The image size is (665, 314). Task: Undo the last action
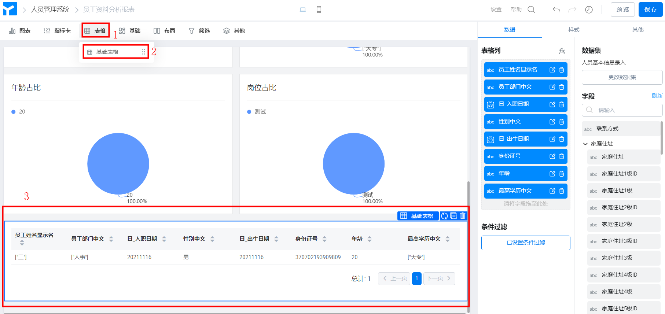pyautogui.click(x=556, y=10)
